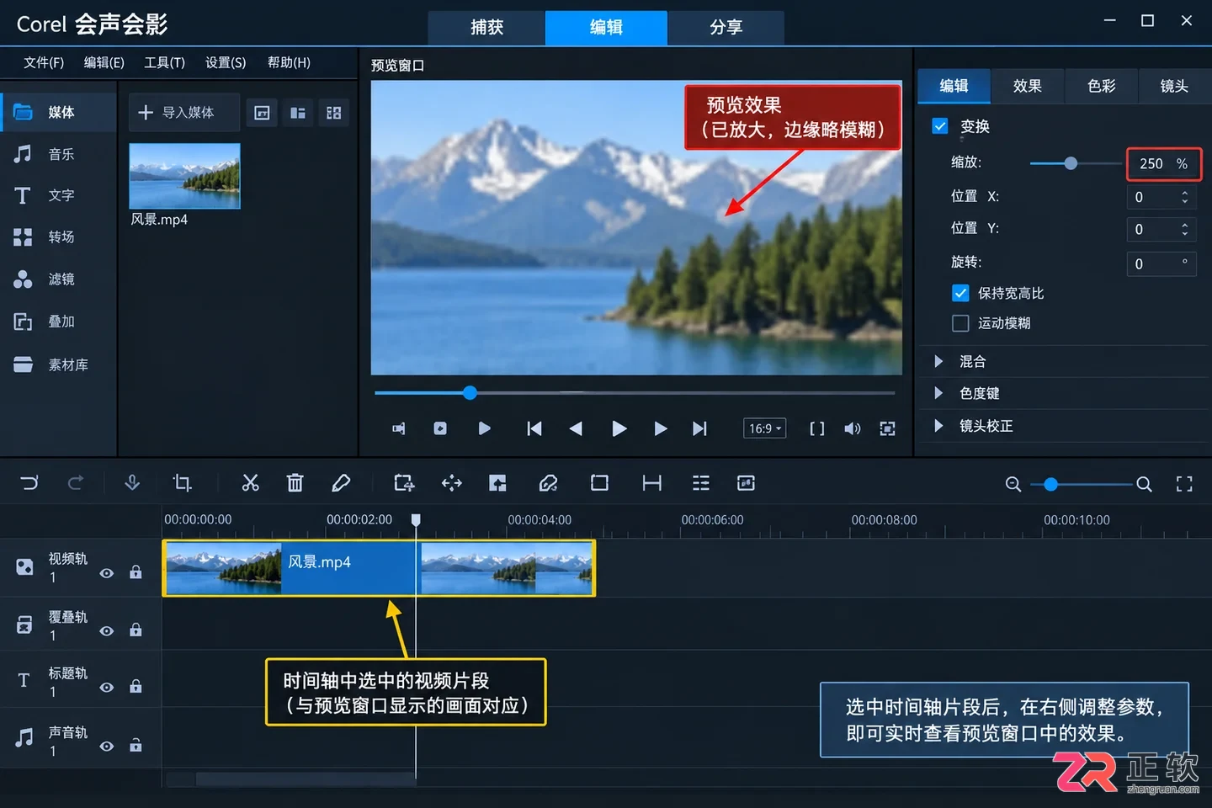Switch to the 色彩 panel tab
The width and height of the screenshot is (1212, 808).
pos(1101,86)
